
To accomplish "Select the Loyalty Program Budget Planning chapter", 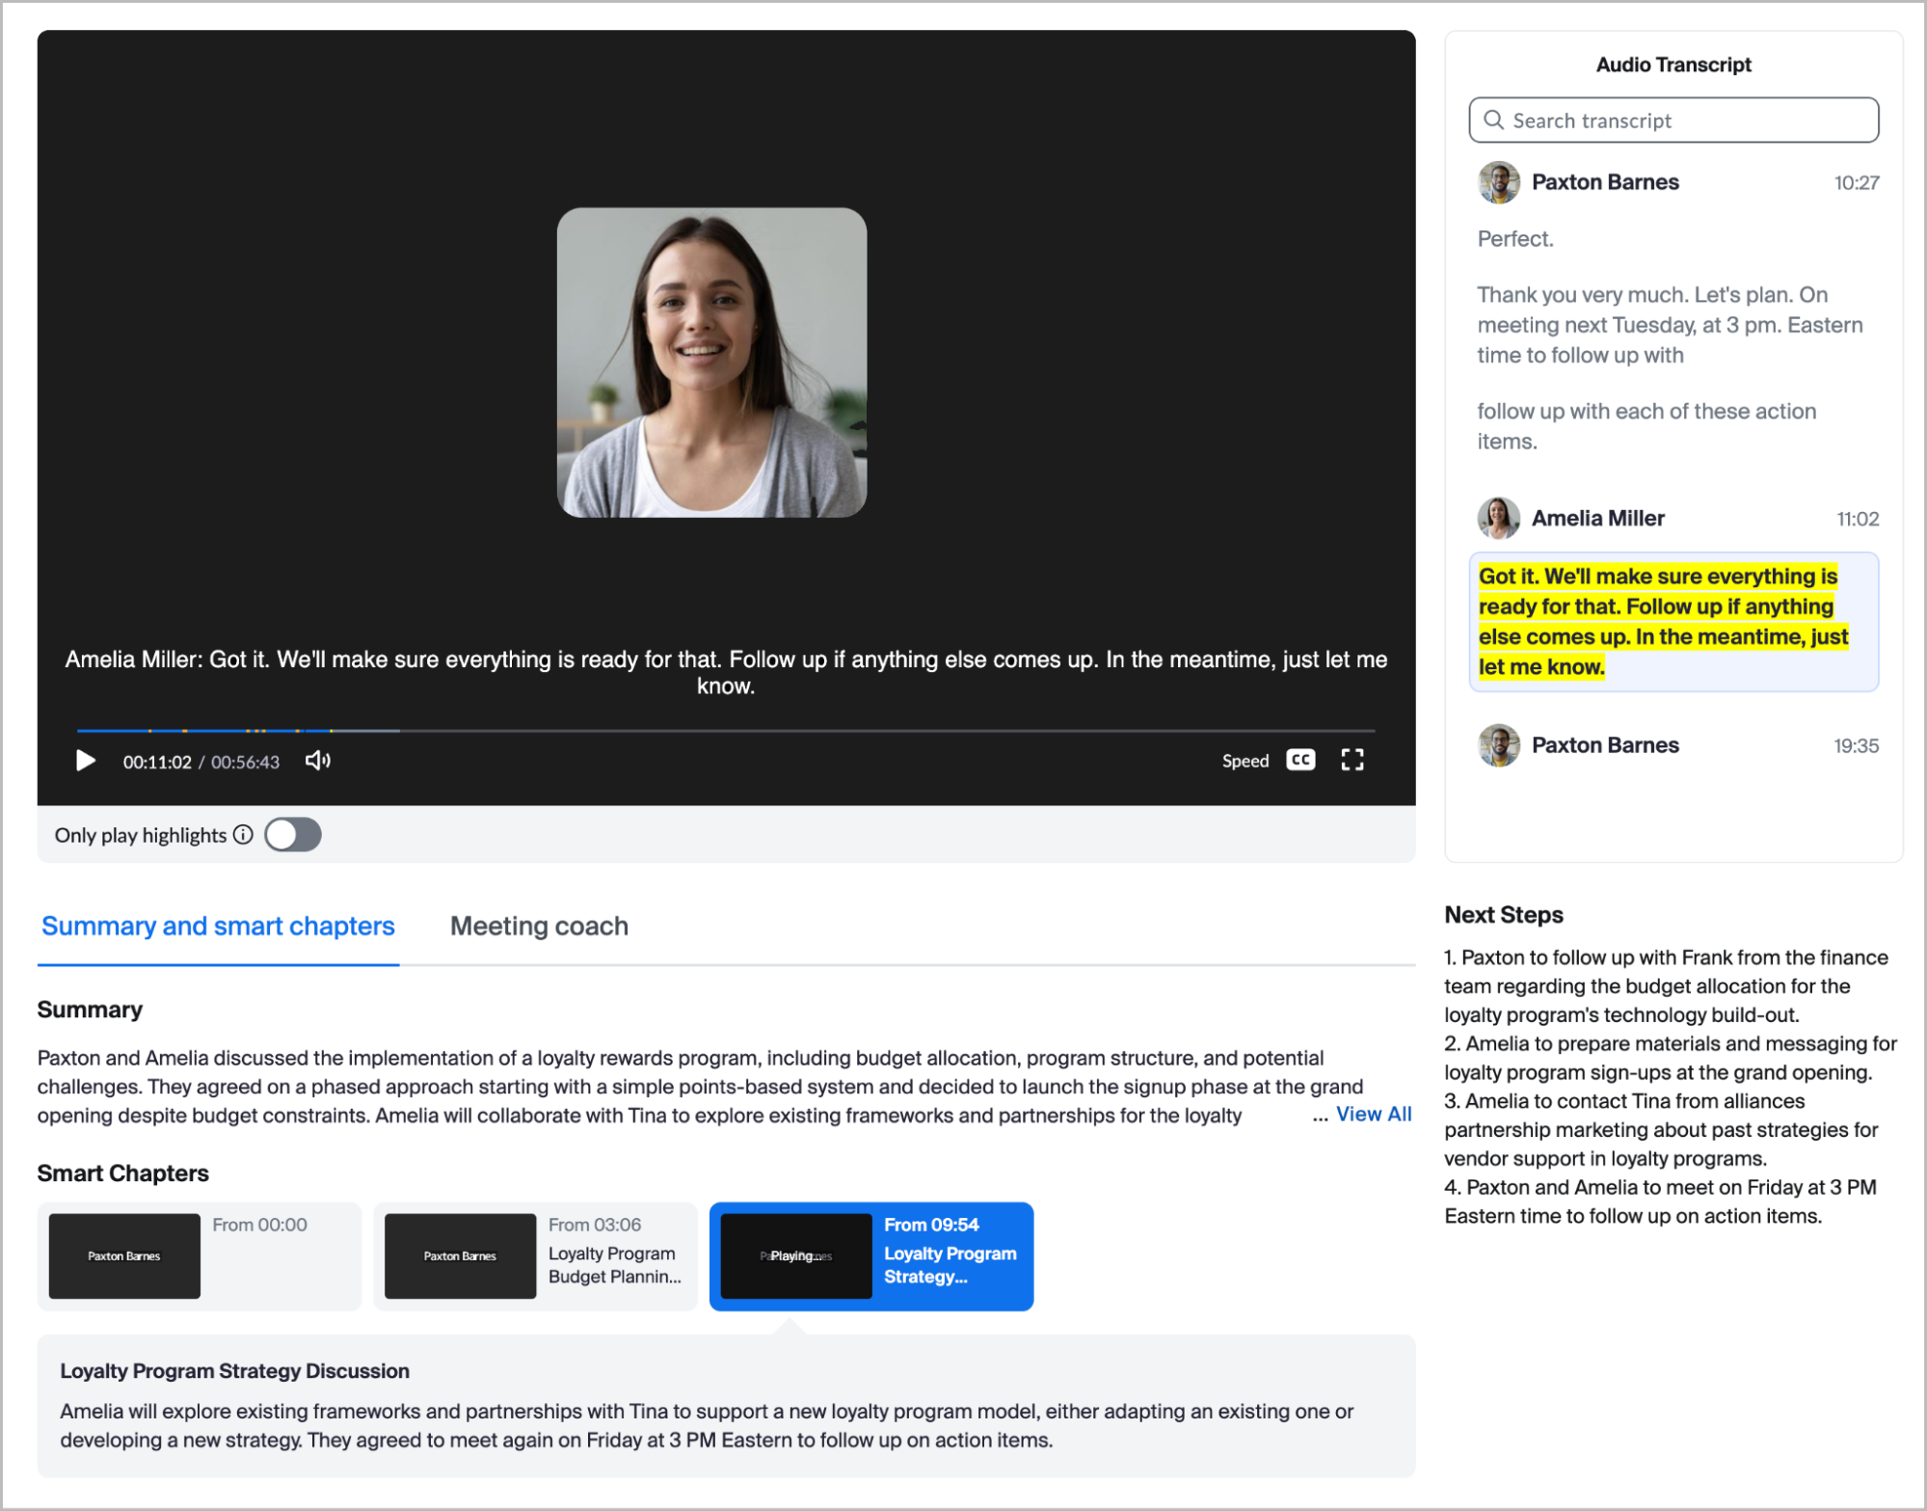I will pos(535,1256).
